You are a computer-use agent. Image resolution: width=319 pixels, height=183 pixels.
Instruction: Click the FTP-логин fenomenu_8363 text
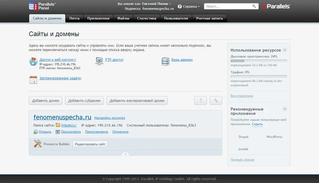click(x=60, y=68)
